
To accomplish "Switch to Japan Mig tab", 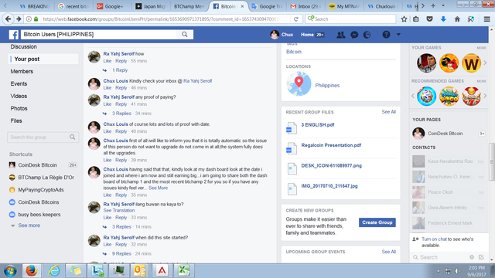I will point(150,6).
